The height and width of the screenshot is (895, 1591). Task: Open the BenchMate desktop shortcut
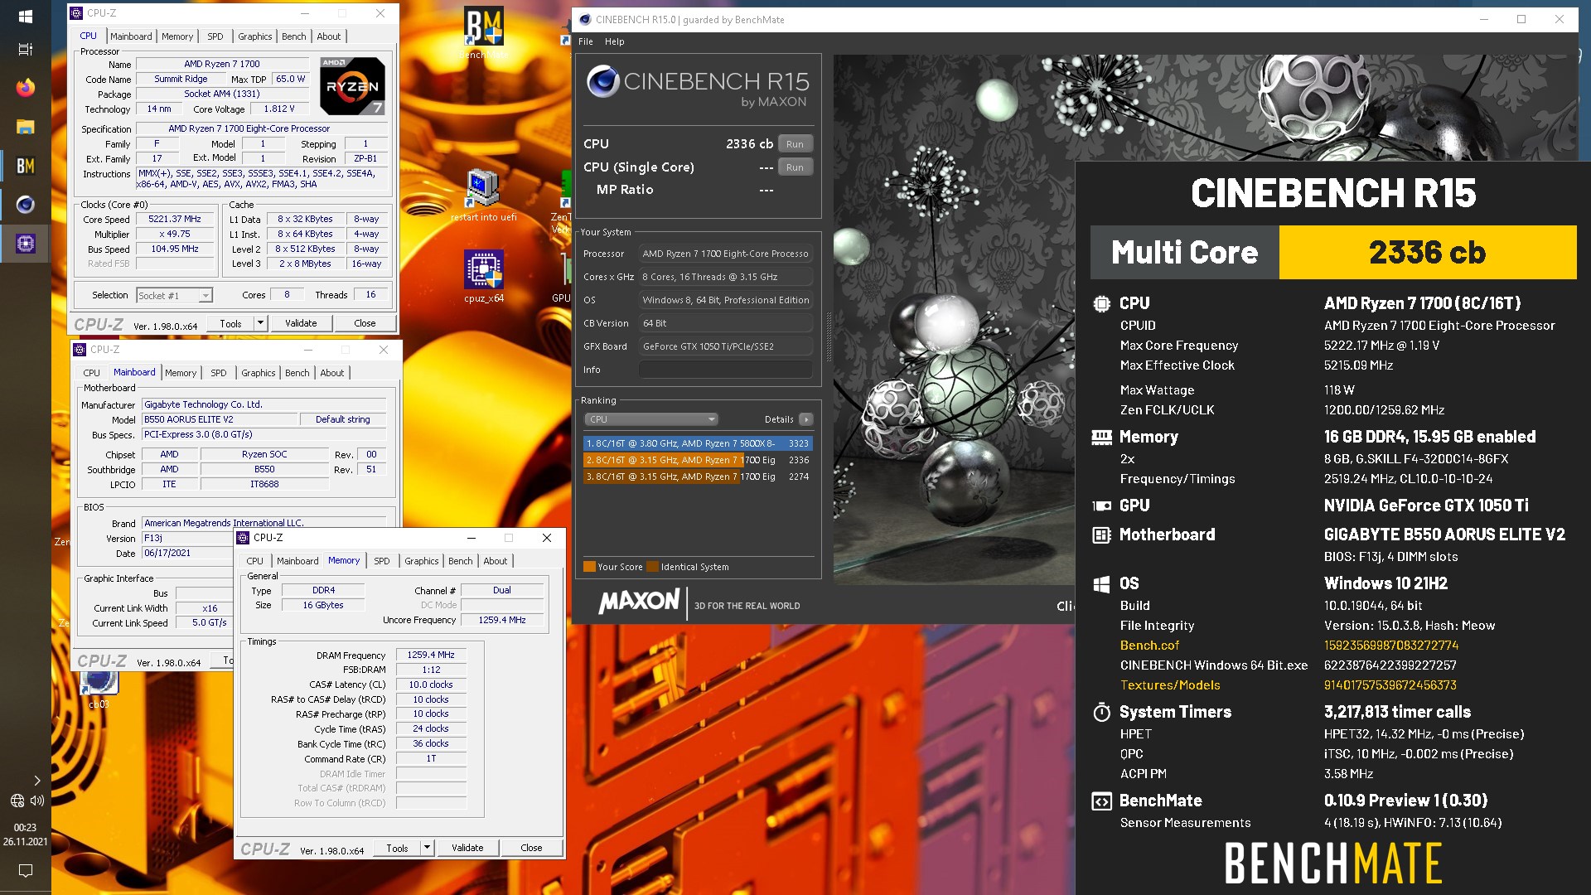pyautogui.click(x=484, y=33)
